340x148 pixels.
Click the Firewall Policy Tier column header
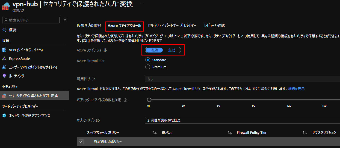coord(252,133)
